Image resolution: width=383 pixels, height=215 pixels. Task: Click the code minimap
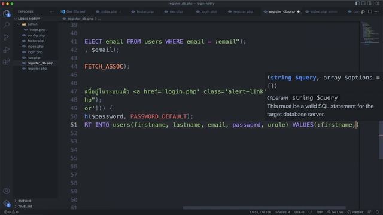pyautogui.click(x=370, y=33)
